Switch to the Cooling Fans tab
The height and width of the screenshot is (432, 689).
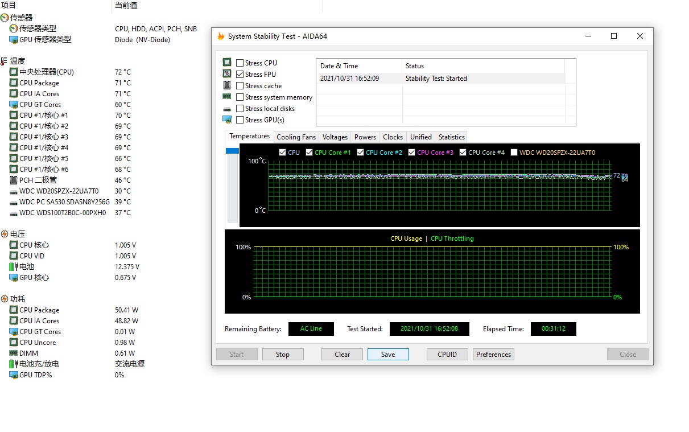point(296,137)
